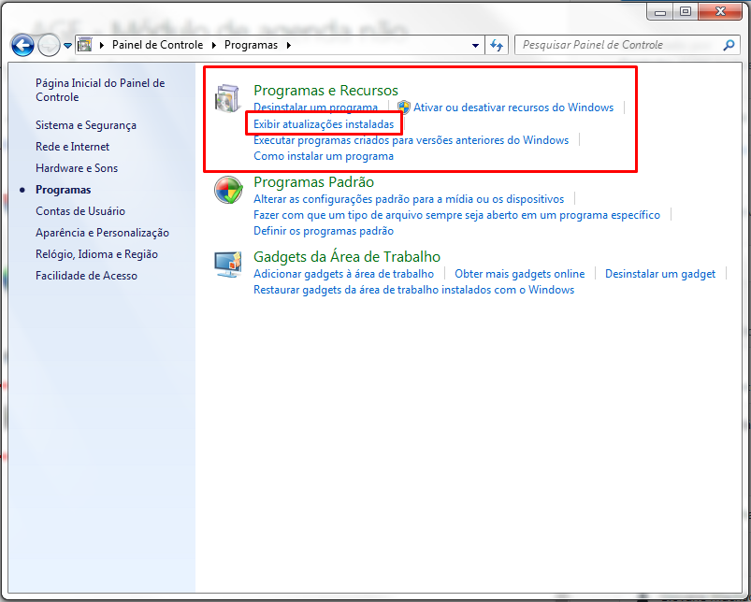Click the Control Panel icon in address bar
The width and height of the screenshot is (751, 602).
(x=85, y=45)
